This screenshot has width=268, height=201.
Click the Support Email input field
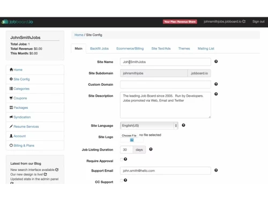(166, 170)
